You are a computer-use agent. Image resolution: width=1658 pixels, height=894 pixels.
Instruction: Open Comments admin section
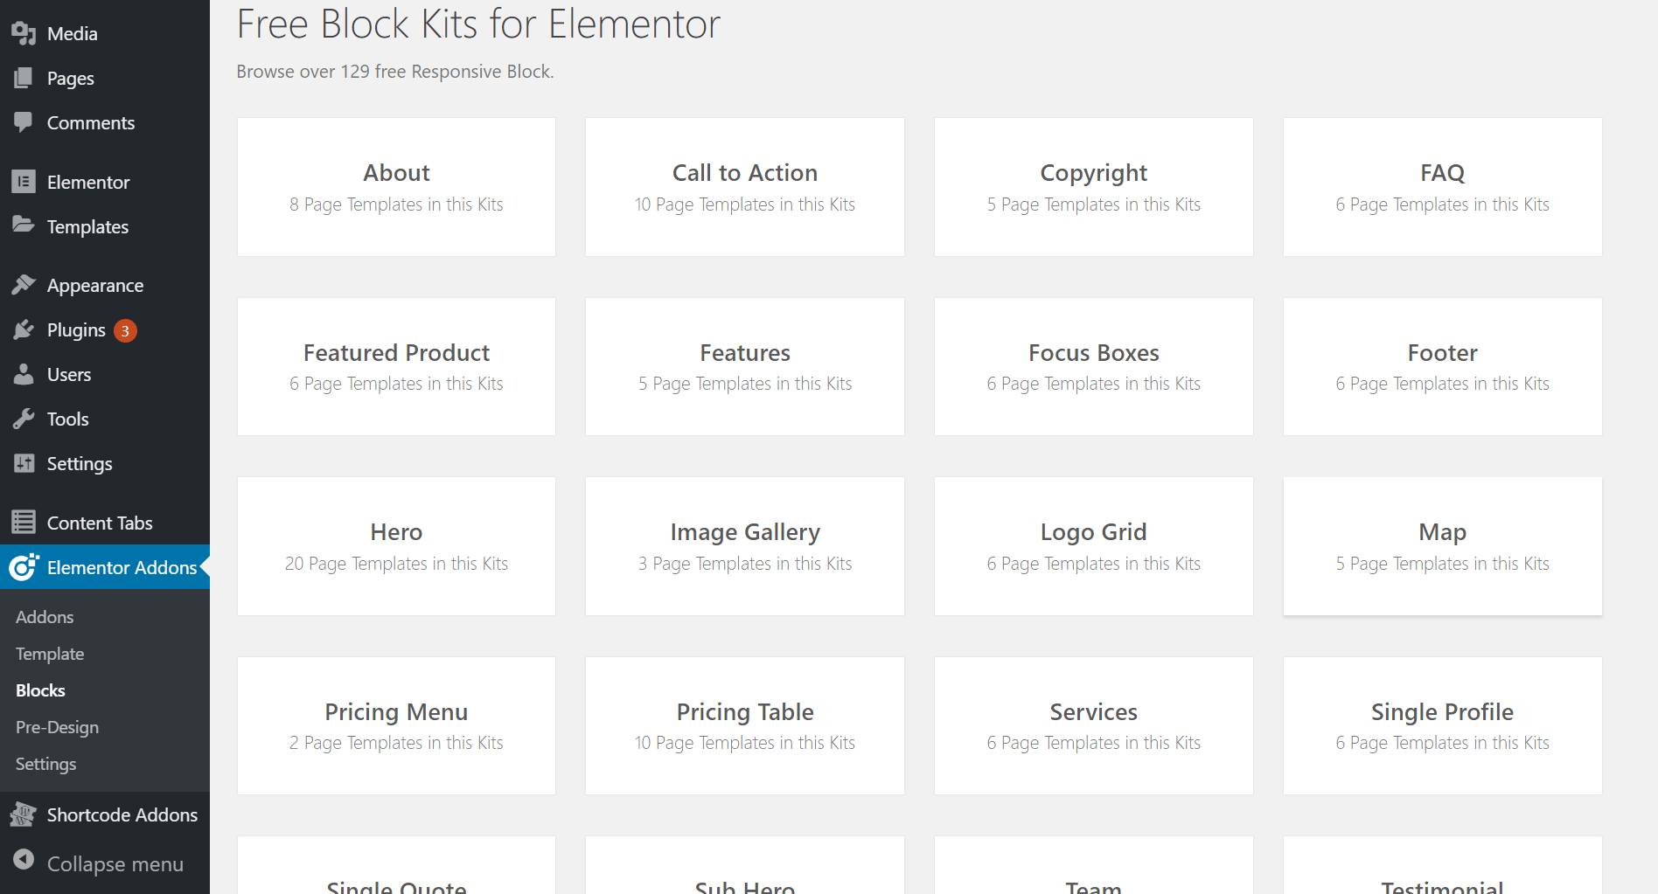coord(105,122)
